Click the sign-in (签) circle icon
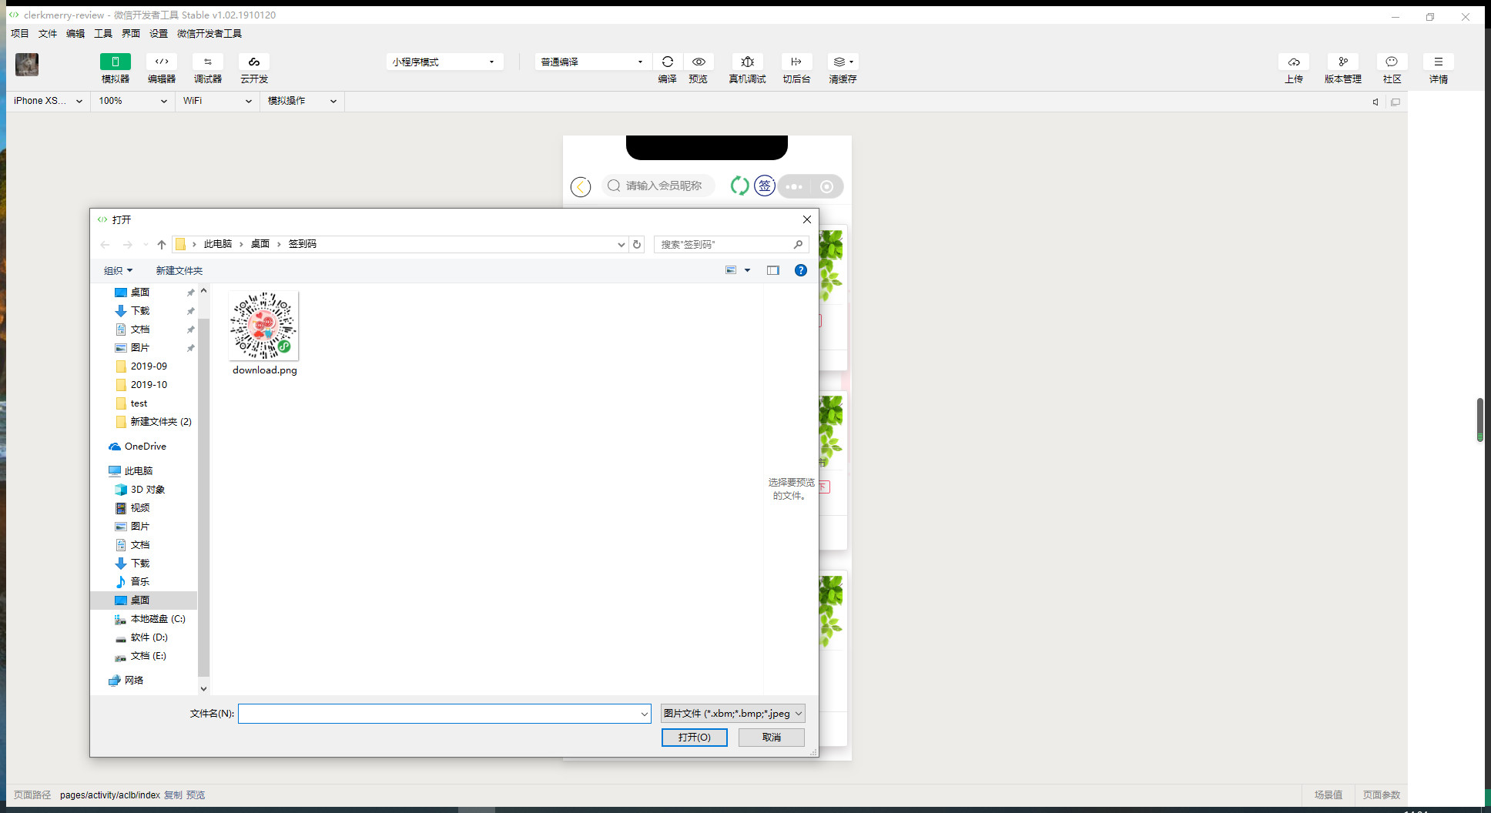This screenshot has height=813, width=1491. (x=765, y=186)
